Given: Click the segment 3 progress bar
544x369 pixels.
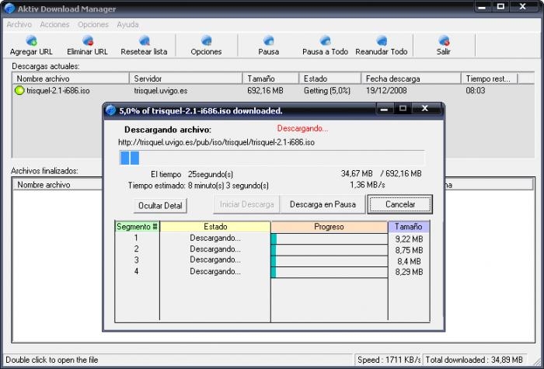Looking at the screenshot, I should [330, 261].
